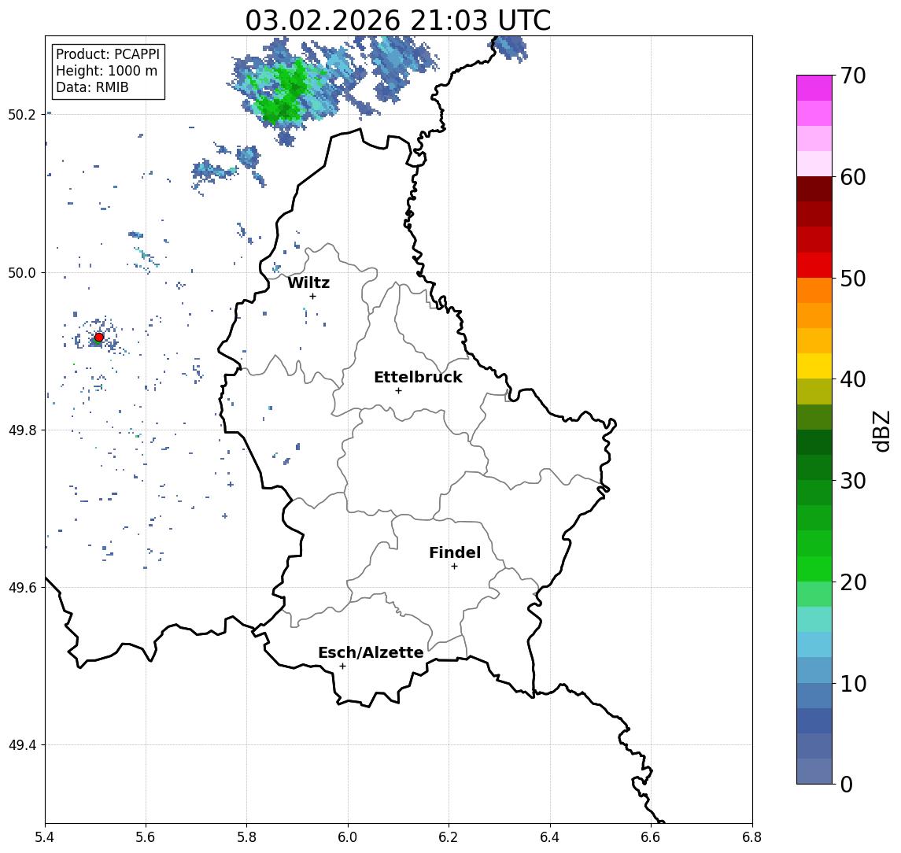The width and height of the screenshot is (901, 853).
Task: Click the 50.2 latitude tick label
Action: coord(22,114)
